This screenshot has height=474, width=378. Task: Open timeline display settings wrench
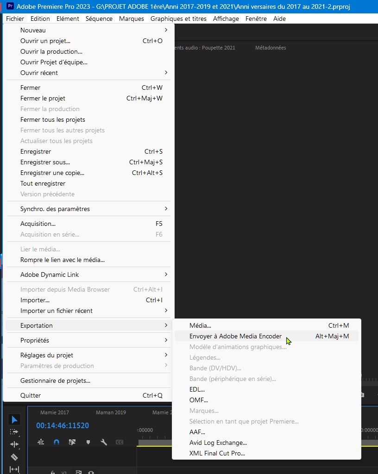click(104, 442)
